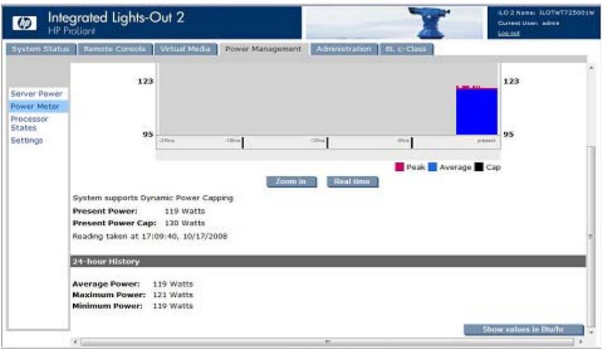Viewport: 605px width, 352px height.
Task: Open the BL c-Class tab
Action: click(x=406, y=49)
